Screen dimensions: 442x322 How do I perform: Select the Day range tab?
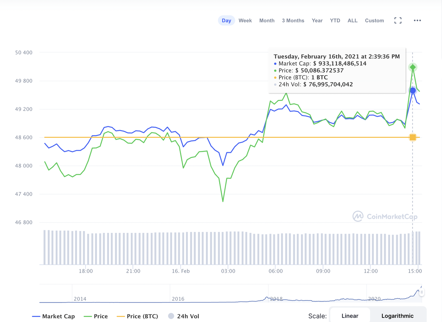point(227,21)
